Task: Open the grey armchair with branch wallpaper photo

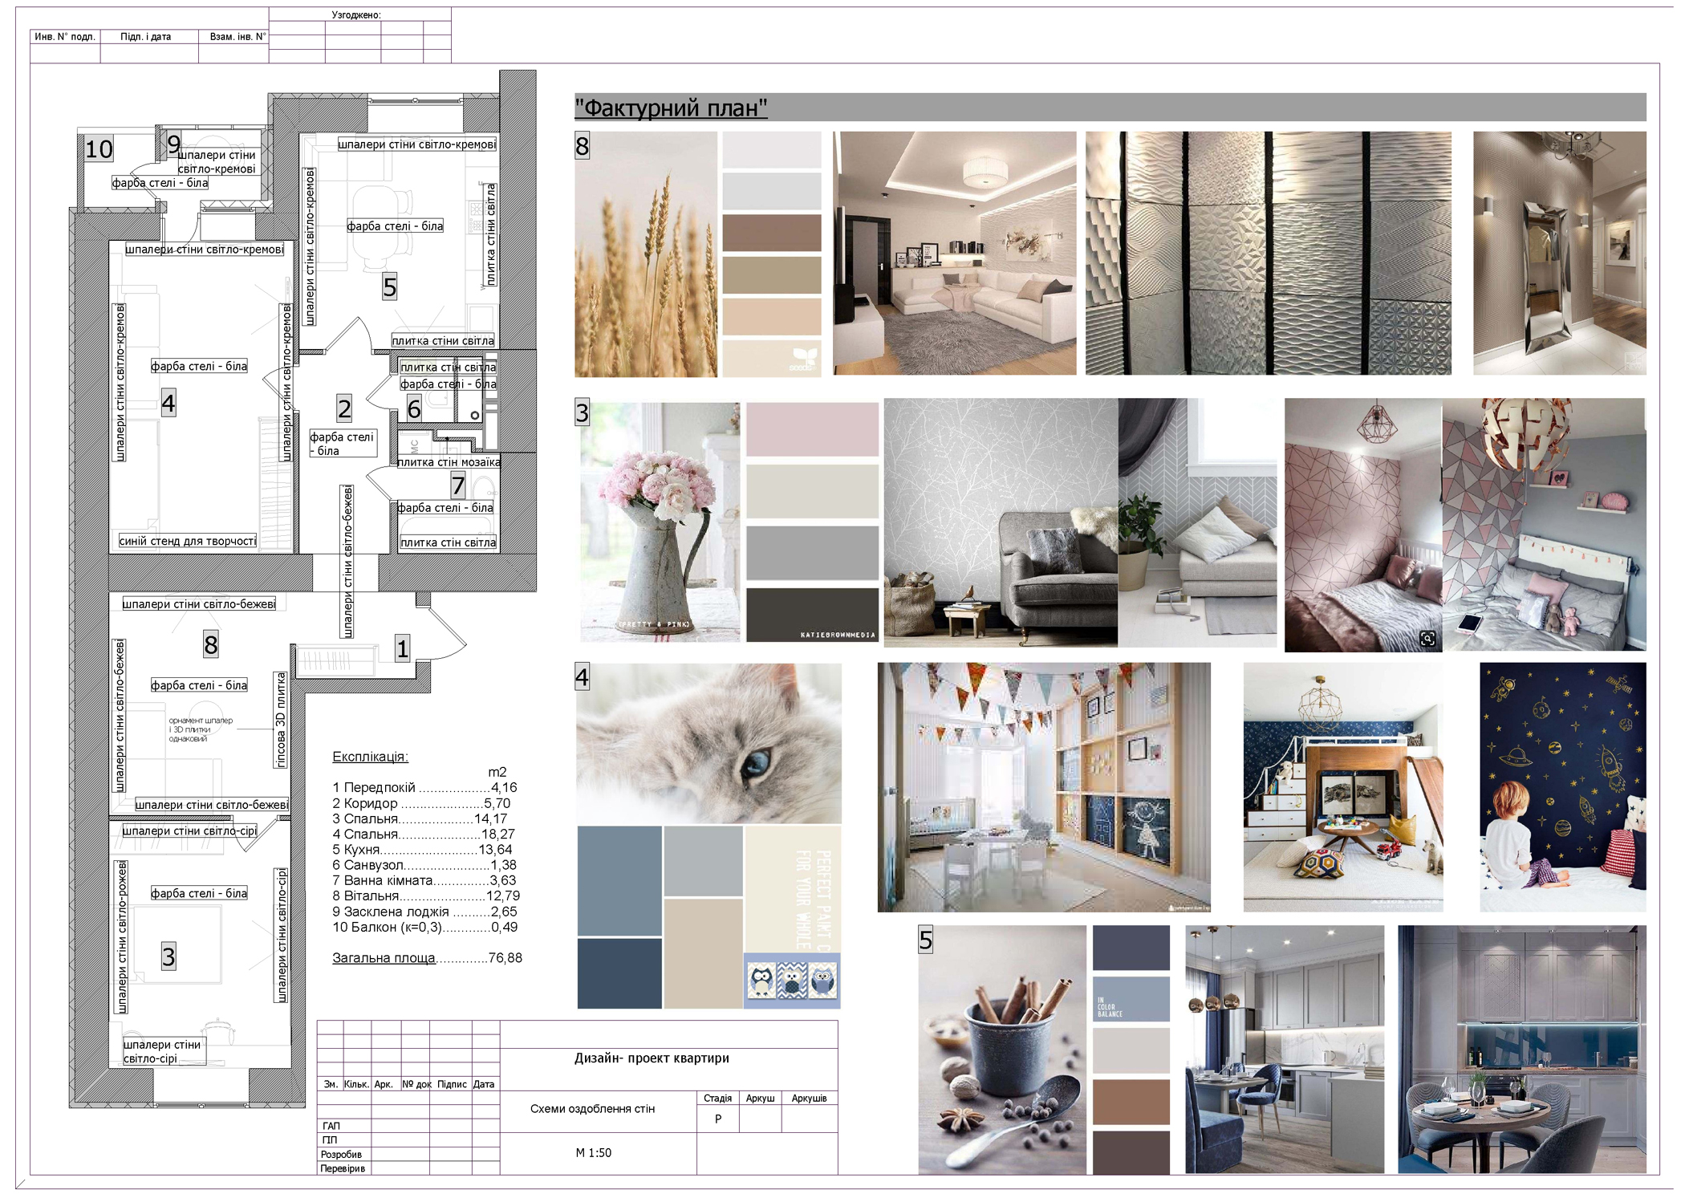Action: tap(1001, 522)
